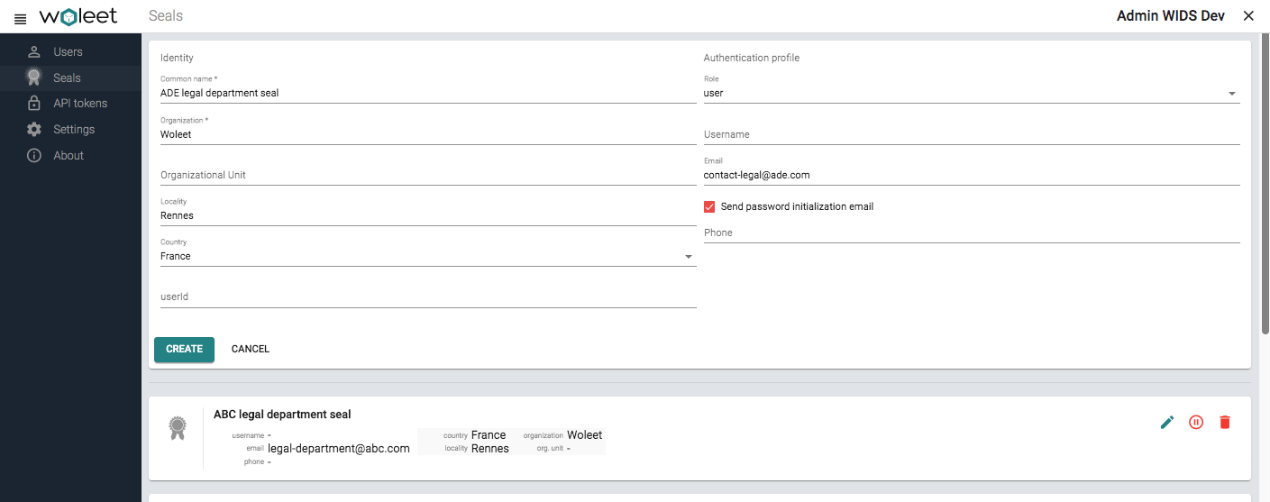The height and width of the screenshot is (502, 1270).
Task: Click the Organizational Unit field
Action: (427, 175)
